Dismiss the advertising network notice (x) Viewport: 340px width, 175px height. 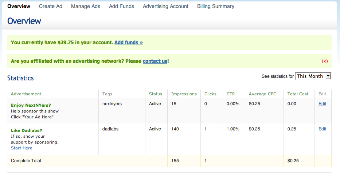pos(325,61)
